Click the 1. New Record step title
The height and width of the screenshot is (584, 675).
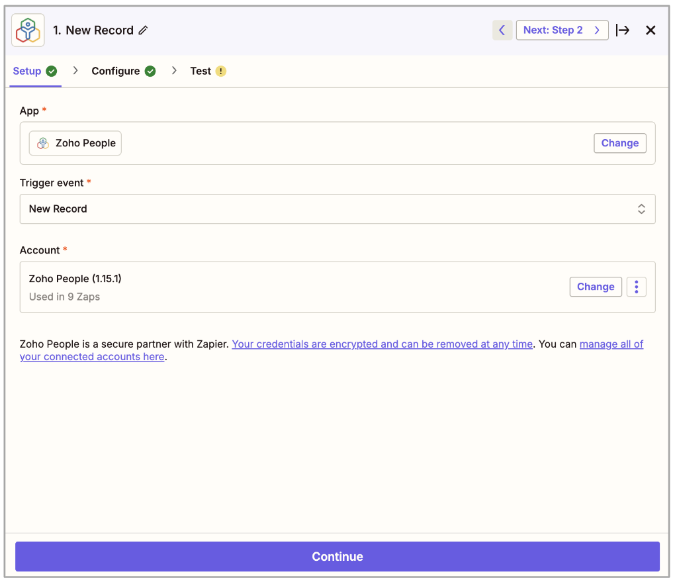(x=93, y=30)
